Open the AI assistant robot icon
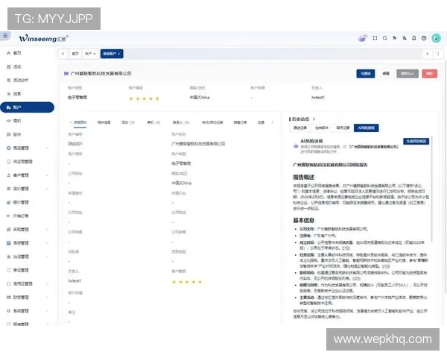 coord(363,38)
